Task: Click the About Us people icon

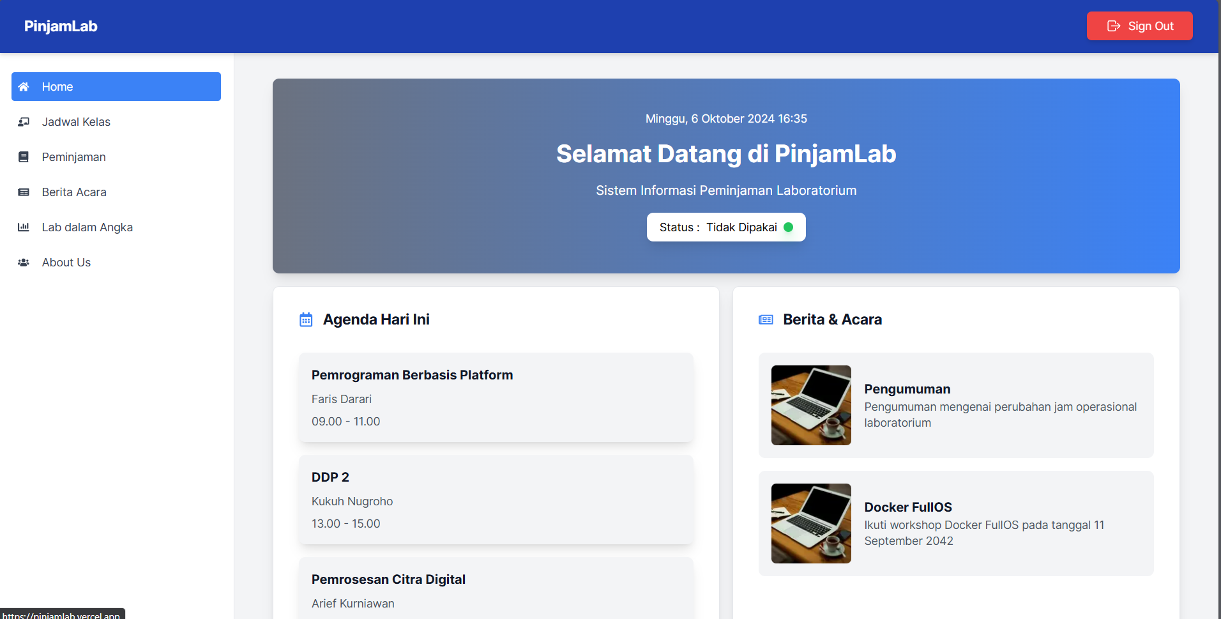Action: point(24,263)
